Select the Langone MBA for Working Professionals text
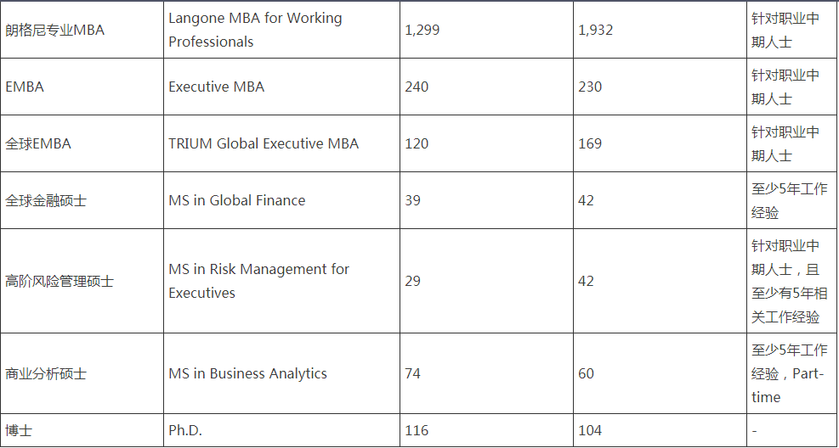The image size is (839, 448). 255,30
